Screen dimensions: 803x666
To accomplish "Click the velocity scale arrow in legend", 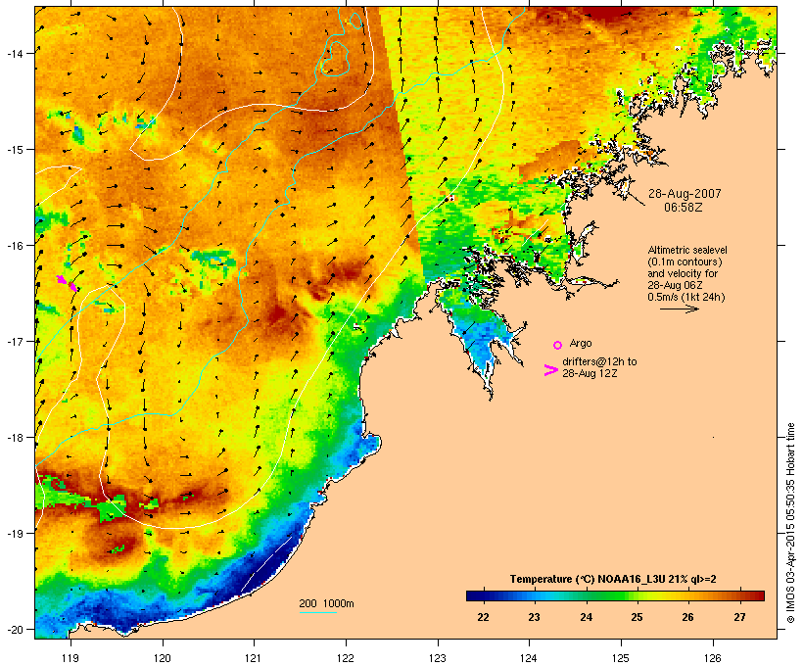I will tap(679, 309).
